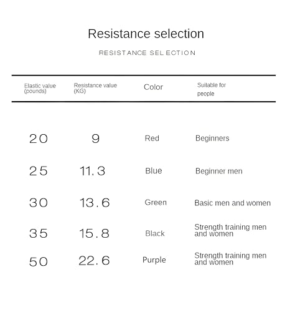Select the 50 pounds elastic value

tap(39, 262)
